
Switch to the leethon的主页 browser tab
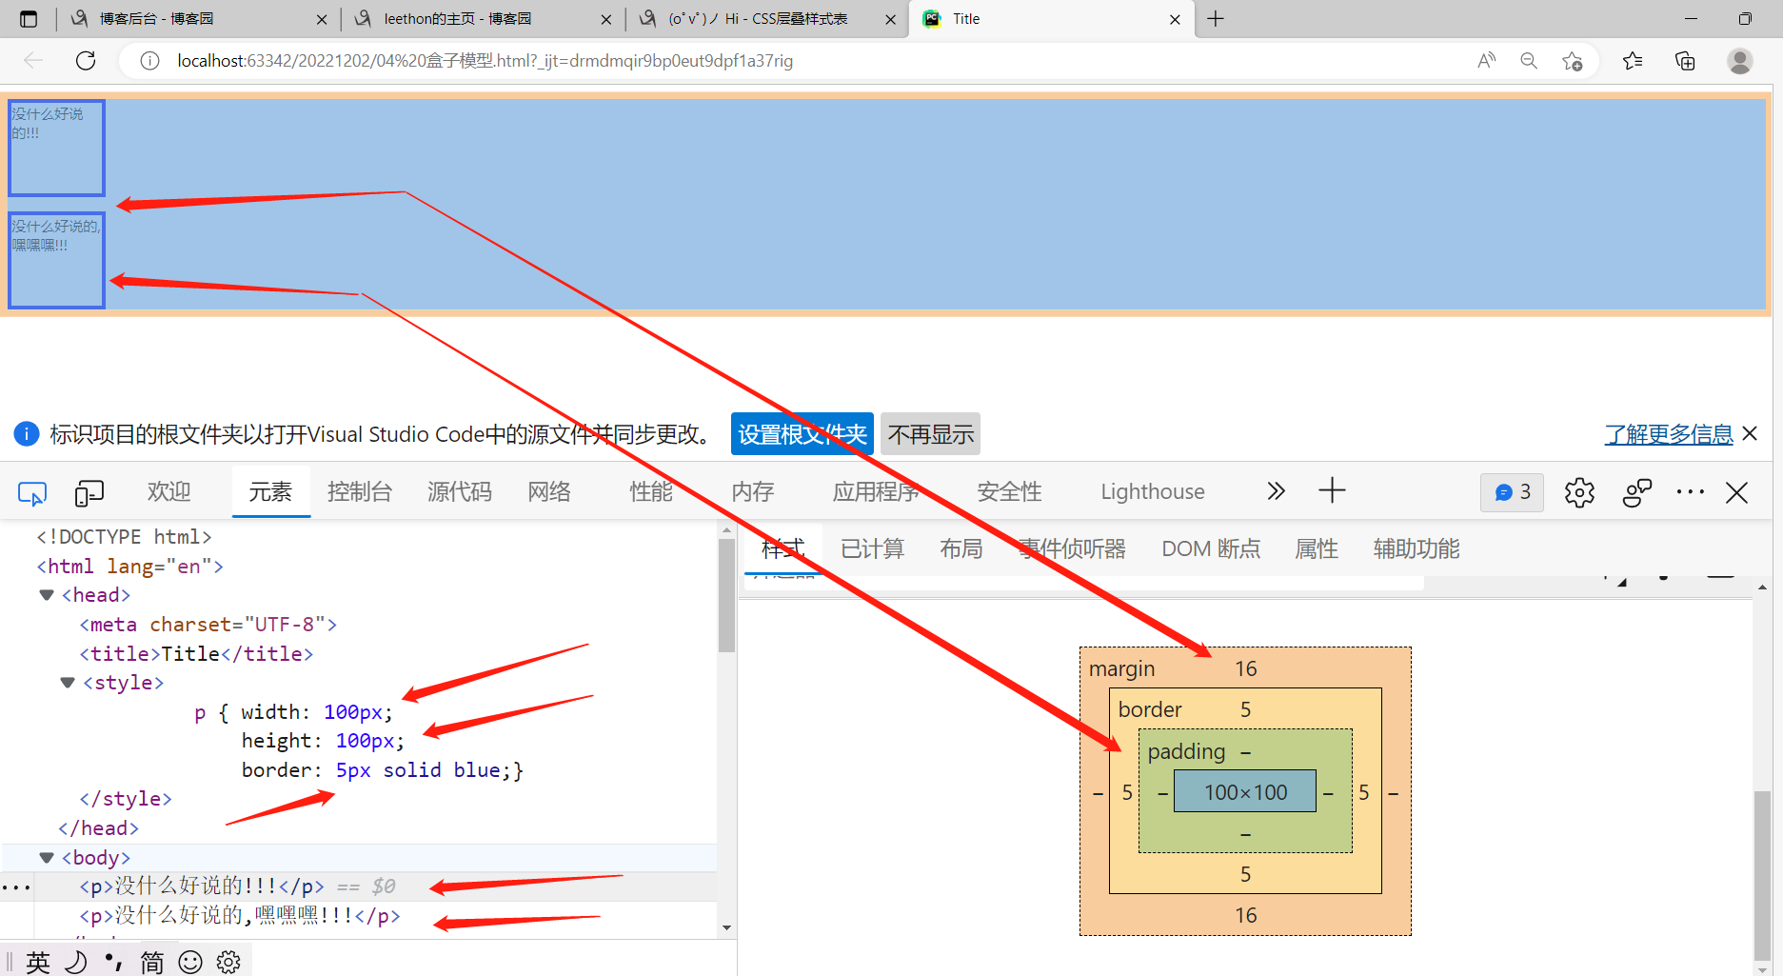point(483,19)
